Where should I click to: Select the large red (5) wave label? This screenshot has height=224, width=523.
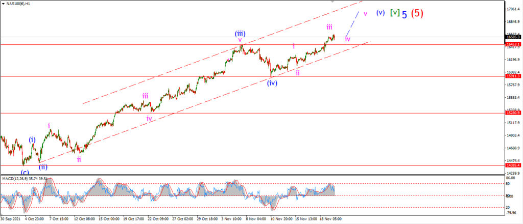point(417,13)
